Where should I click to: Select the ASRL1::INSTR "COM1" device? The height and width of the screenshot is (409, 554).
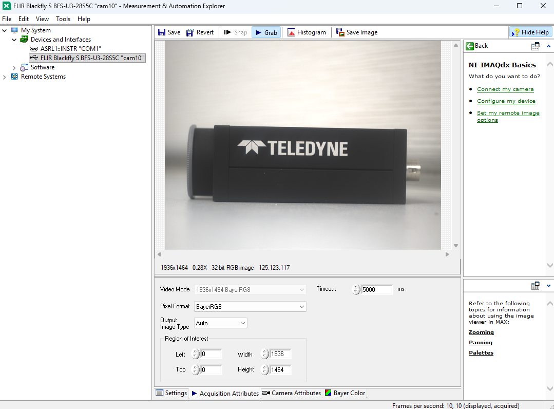pos(70,49)
